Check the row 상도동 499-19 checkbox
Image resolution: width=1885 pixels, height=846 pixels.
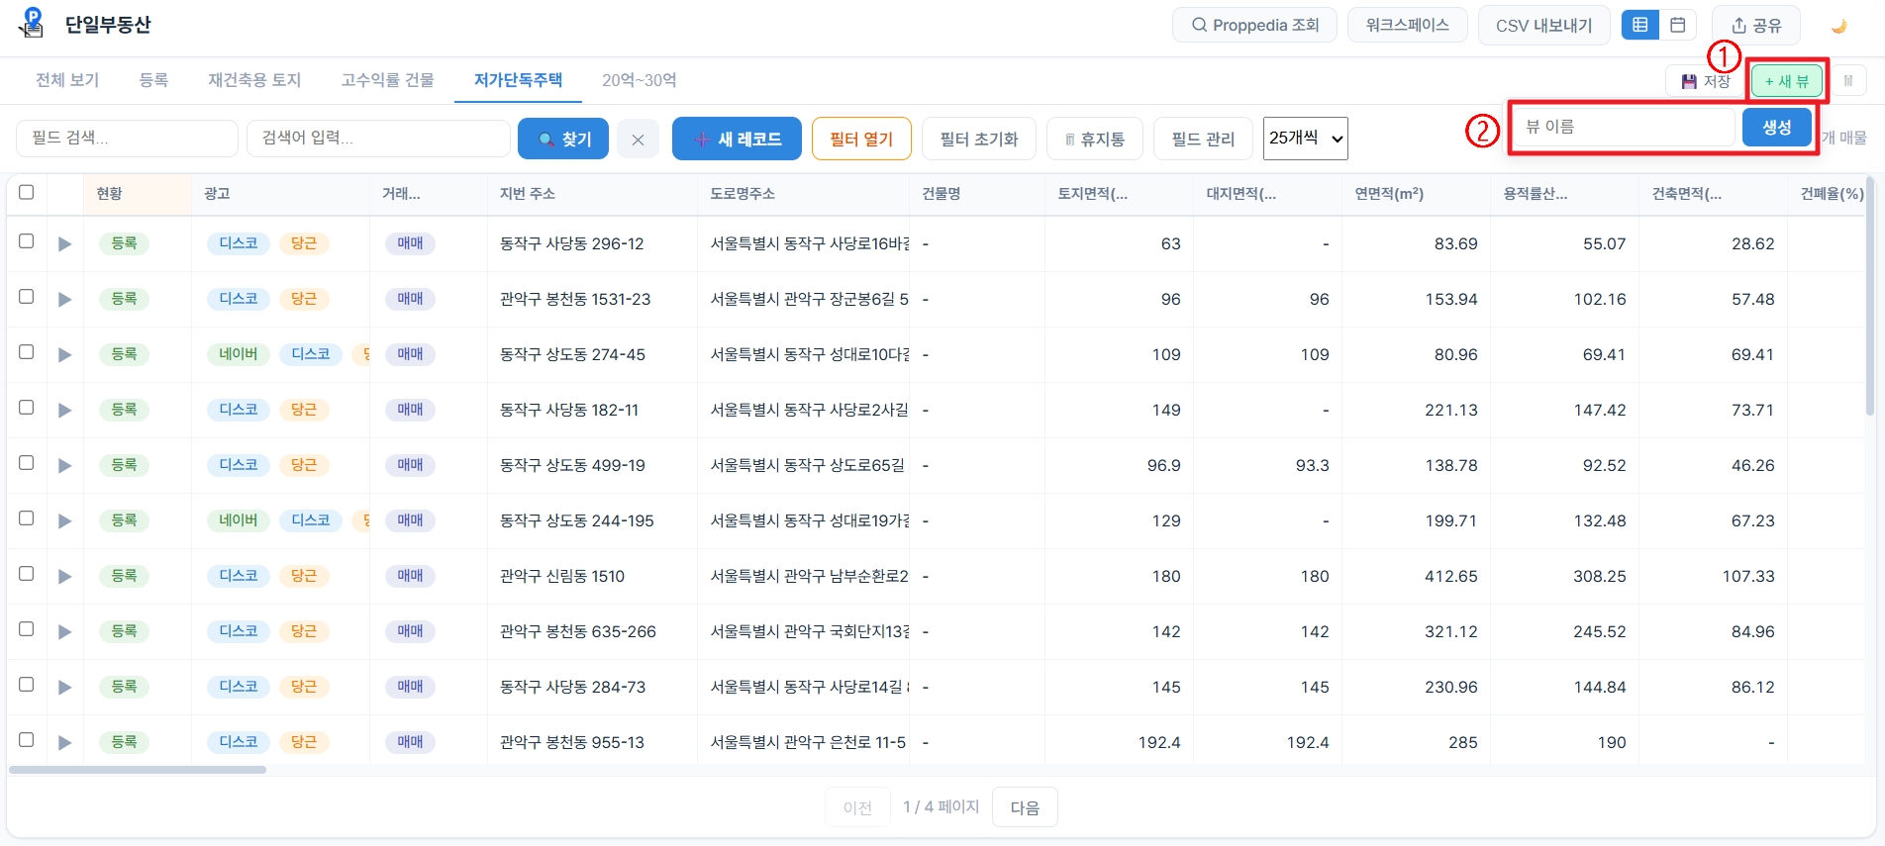(x=27, y=463)
